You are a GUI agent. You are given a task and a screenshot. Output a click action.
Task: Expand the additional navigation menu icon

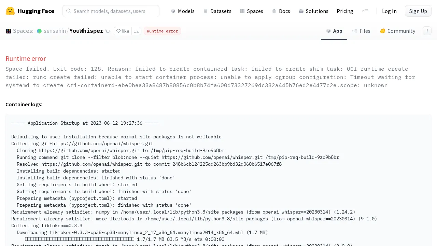(365, 11)
